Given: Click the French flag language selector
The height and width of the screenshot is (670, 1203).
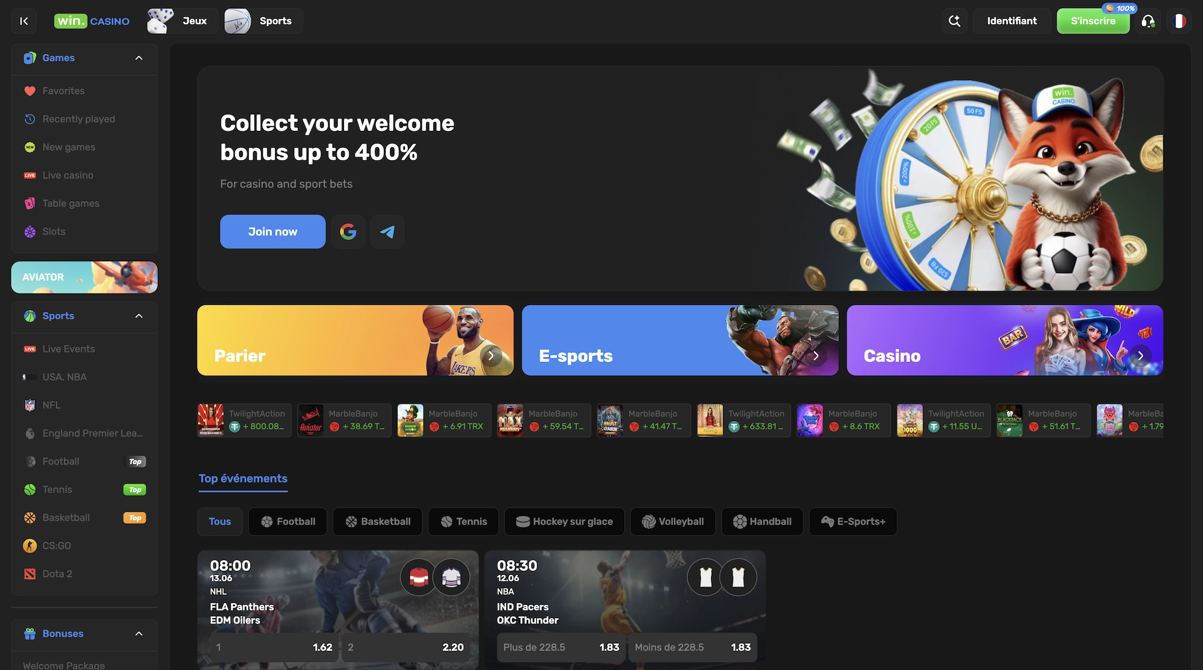Looking at the screenshot, I should tap(1180, 21).
